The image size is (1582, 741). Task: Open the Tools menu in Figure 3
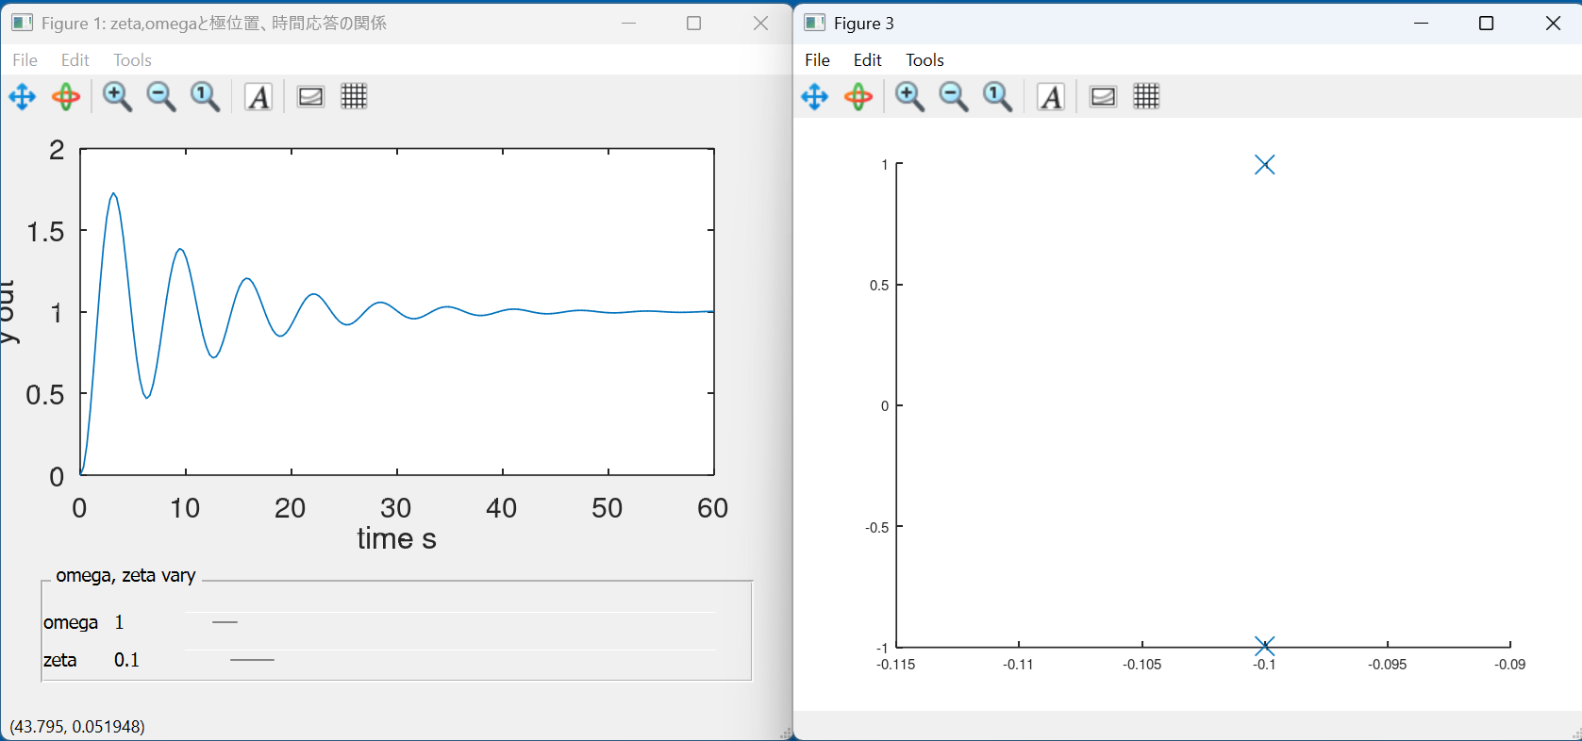[924, 60]
